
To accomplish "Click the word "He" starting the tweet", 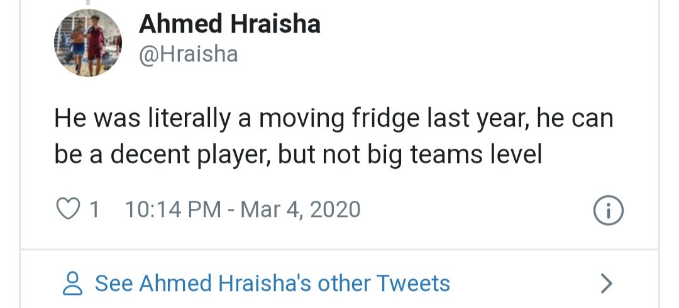I will (67, 119).
